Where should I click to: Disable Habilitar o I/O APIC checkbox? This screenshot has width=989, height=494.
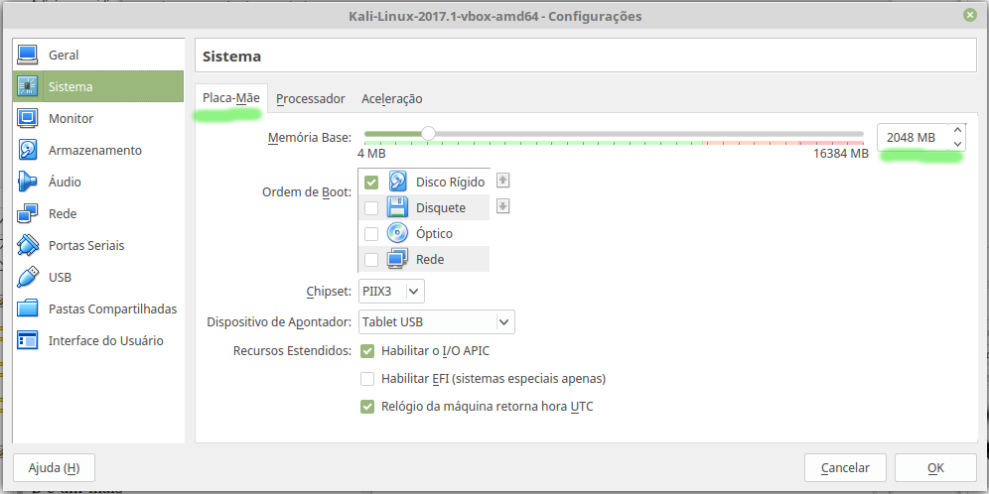(x=367, y=351)
